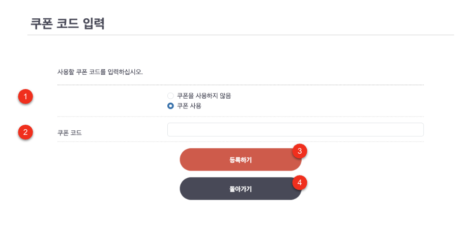This screenshot has height=227, width=471.
Task: Click the "사용할 쿠폰 코드를 입력하십시오." instruction text
Action: pyautogui.click(x=100, y=71)
